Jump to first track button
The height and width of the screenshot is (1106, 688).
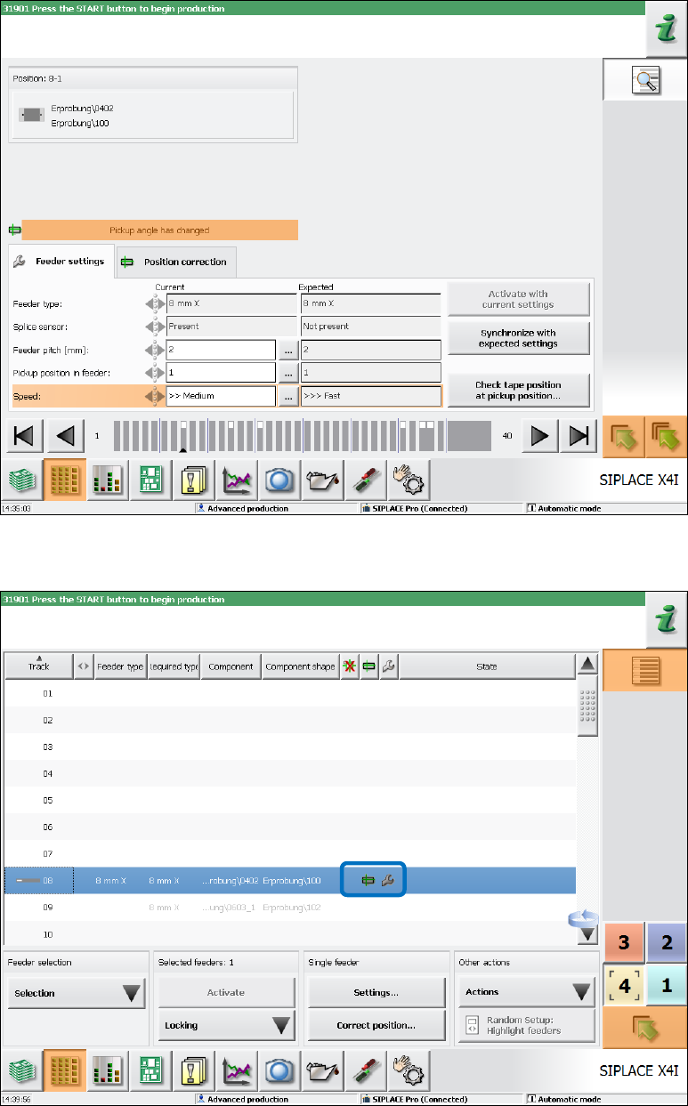pyautogui.click(x=24, y=436)
